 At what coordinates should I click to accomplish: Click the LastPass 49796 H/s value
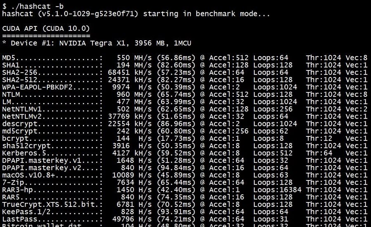132,219
